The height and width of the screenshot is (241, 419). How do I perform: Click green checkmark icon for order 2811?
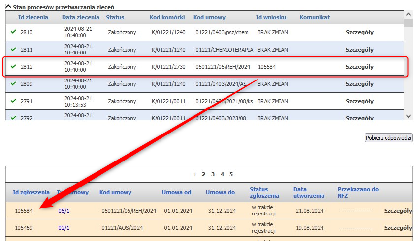point(13,50)
